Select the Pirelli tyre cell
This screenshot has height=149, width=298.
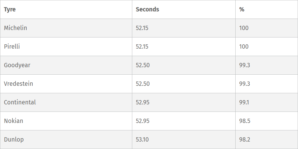click(12, 47)
